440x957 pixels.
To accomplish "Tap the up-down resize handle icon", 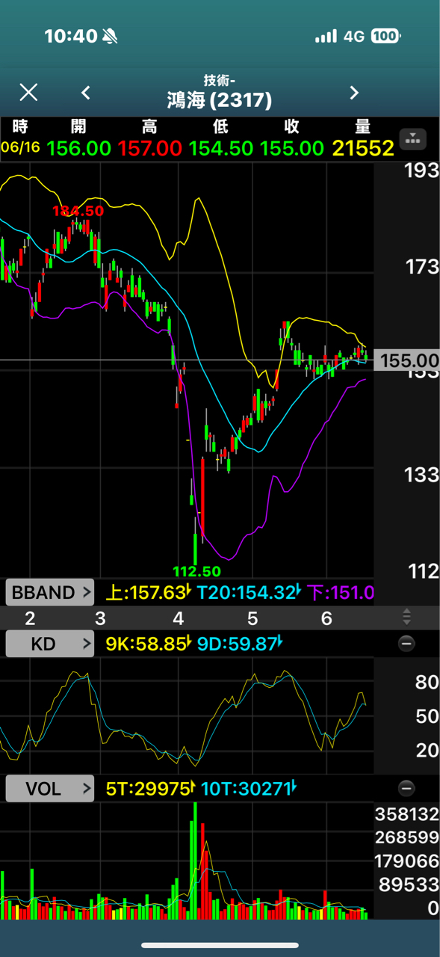I will pyautogui.click(x=406, y=617).
